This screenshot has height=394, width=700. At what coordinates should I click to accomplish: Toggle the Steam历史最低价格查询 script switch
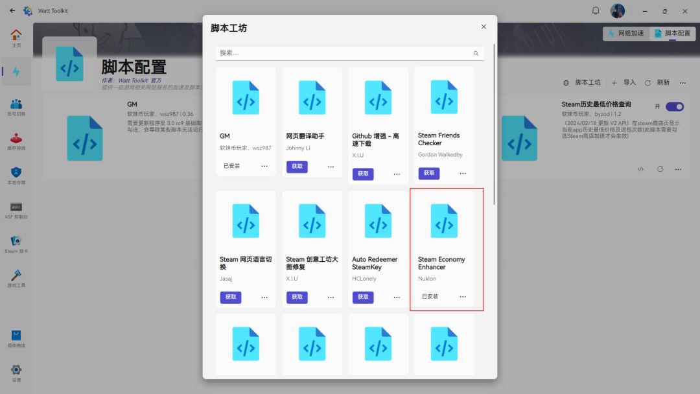[x=674, y=107]
